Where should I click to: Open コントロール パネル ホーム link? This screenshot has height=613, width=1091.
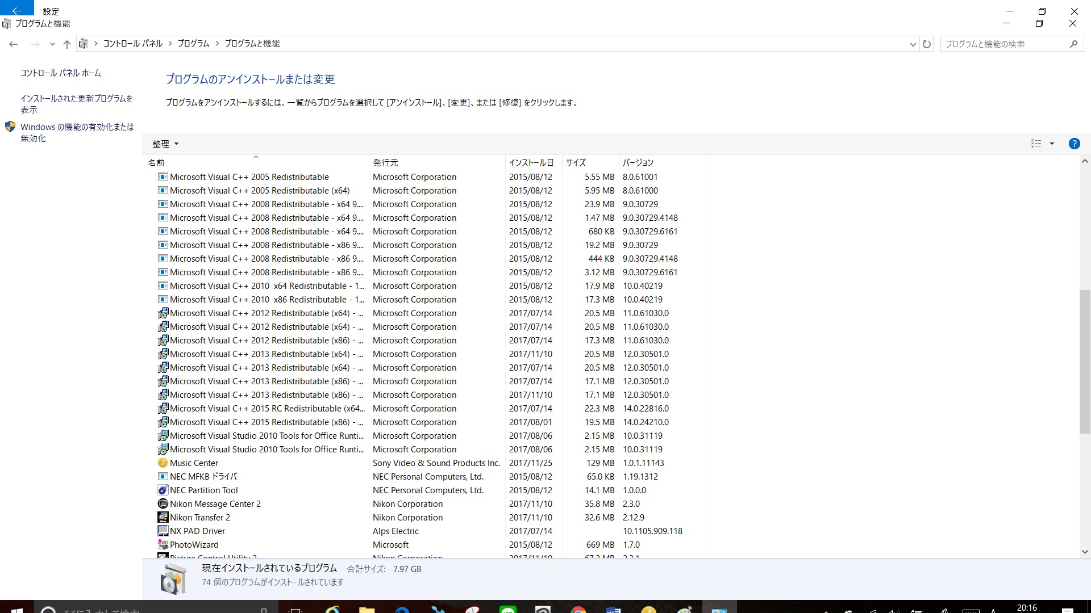(x=61, y=73)
